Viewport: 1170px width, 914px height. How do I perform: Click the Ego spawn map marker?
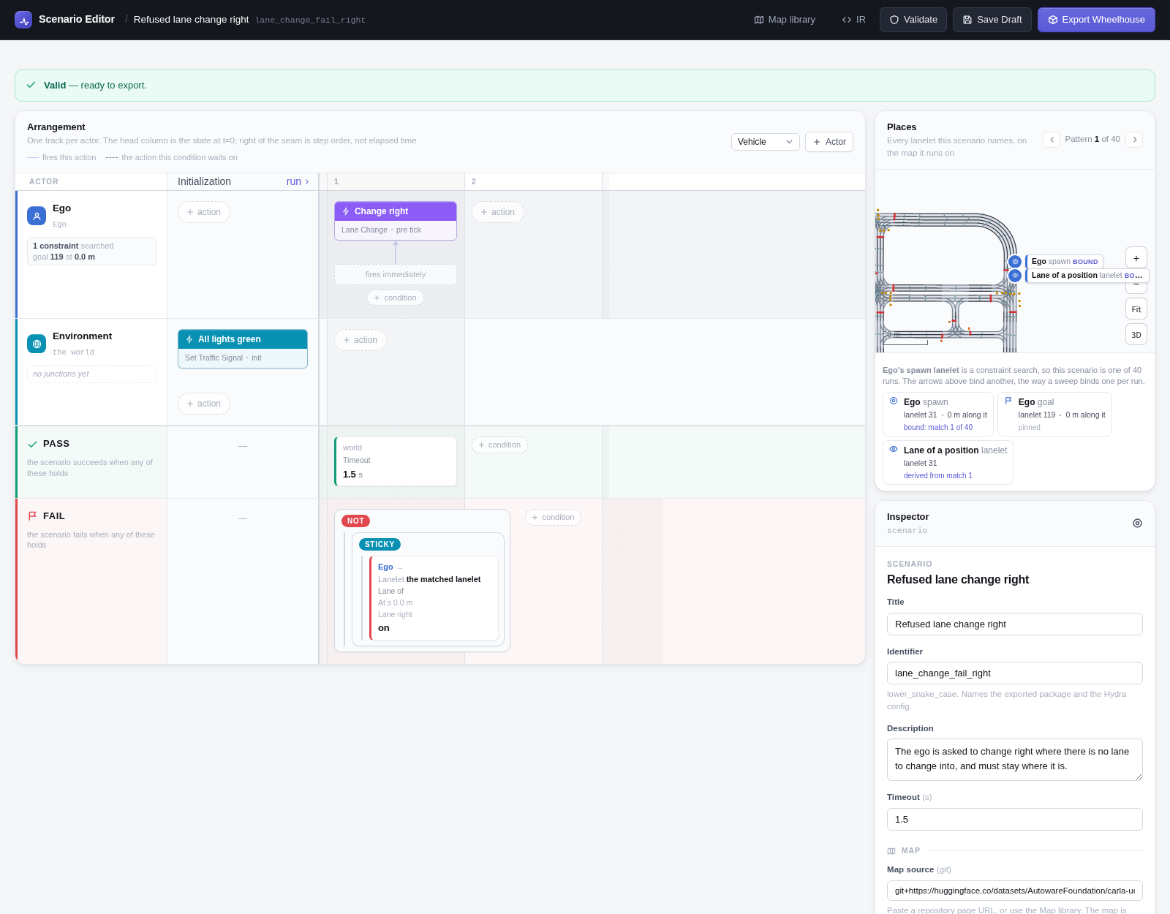[1015, 261]
